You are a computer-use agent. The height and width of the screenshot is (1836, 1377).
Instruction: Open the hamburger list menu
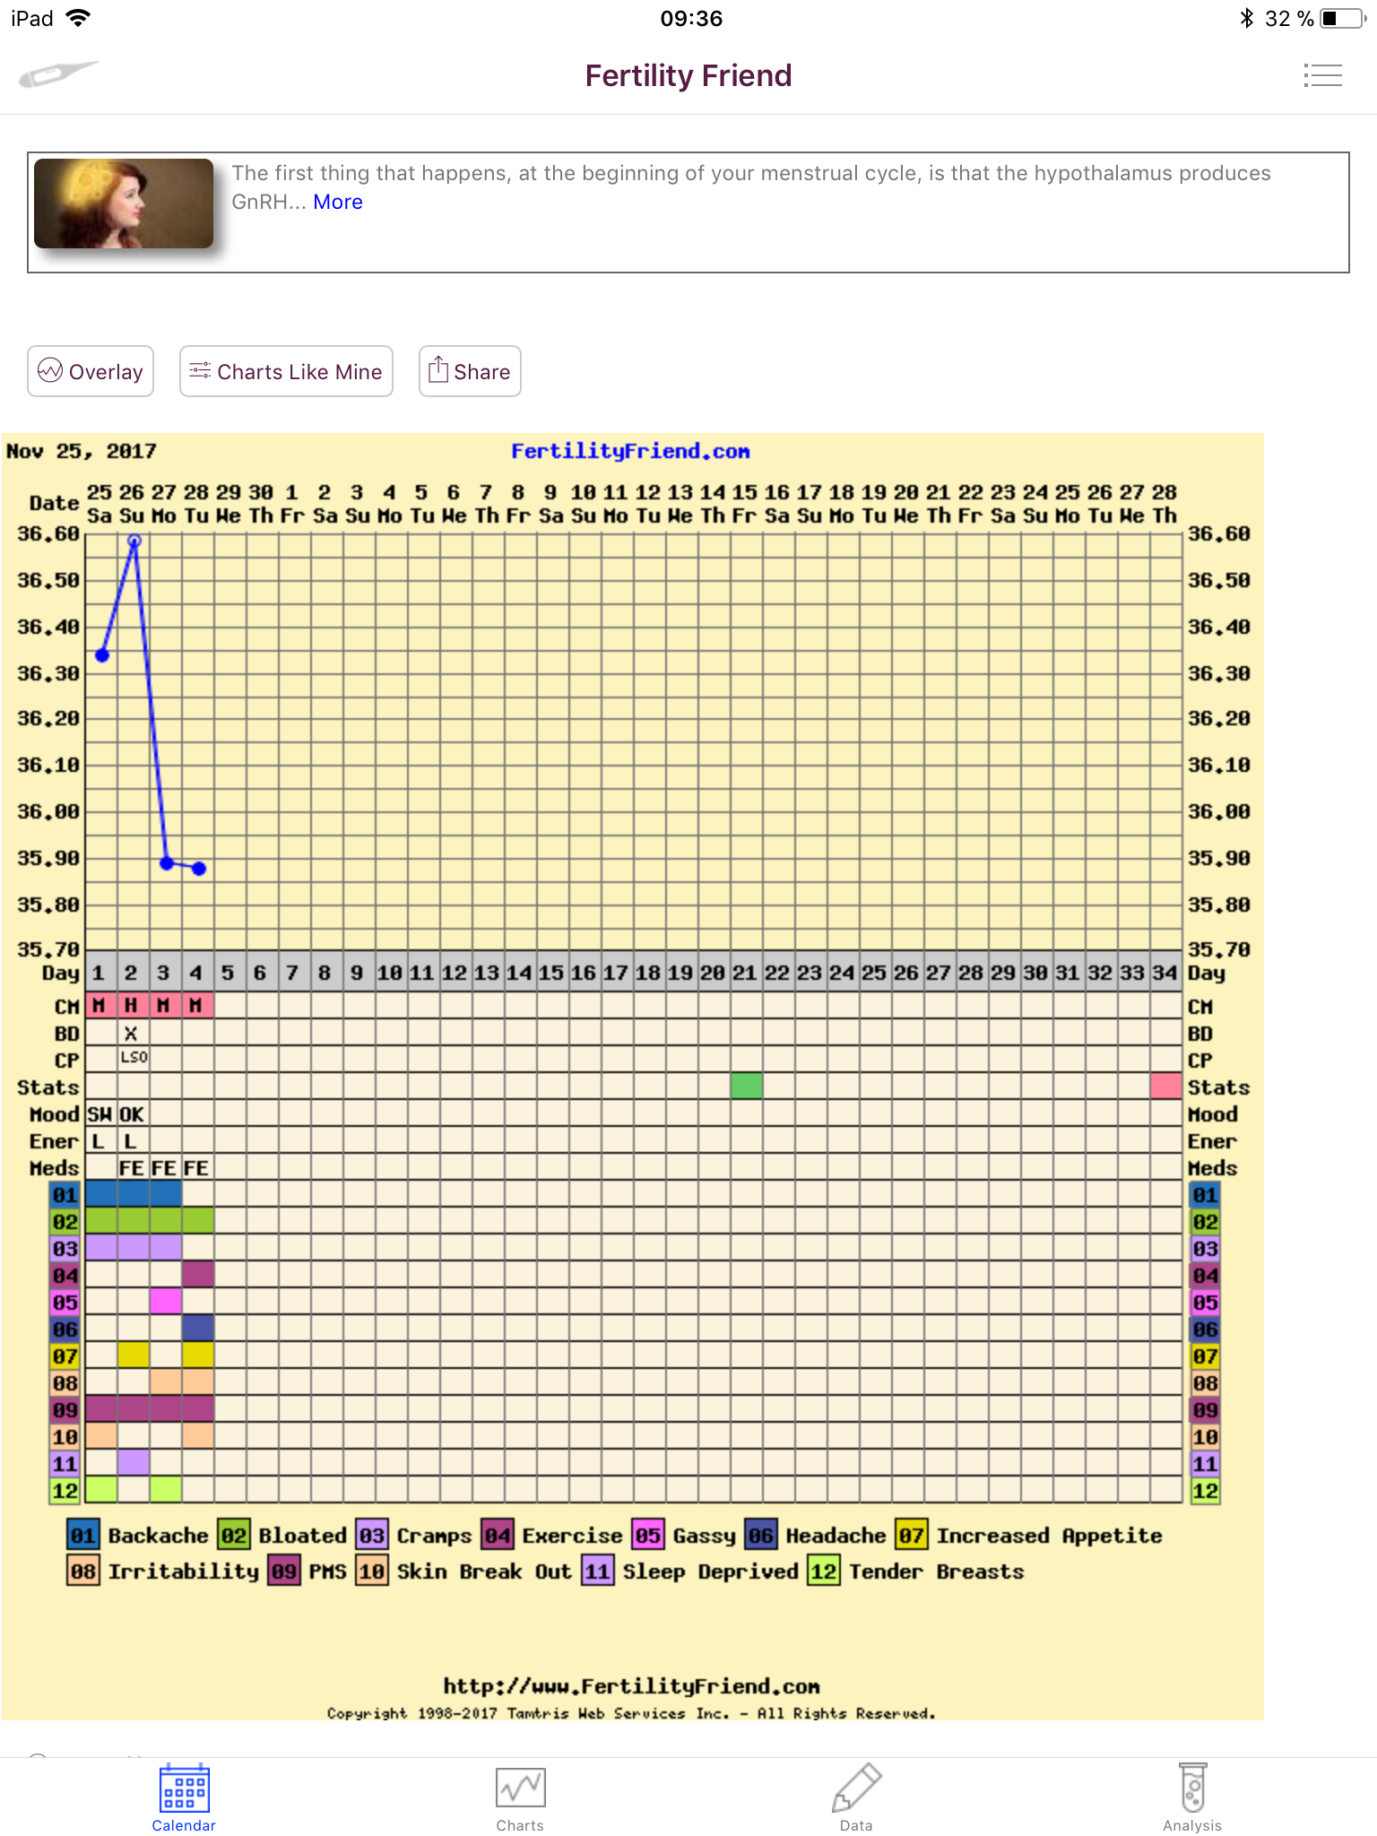[x=1322, y=75]
